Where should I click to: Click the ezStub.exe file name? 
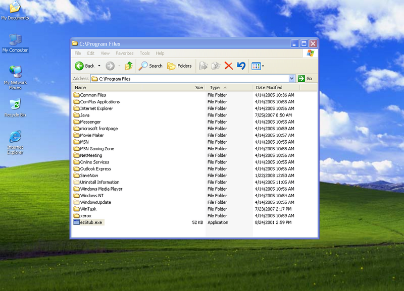(x=91, y=222)
